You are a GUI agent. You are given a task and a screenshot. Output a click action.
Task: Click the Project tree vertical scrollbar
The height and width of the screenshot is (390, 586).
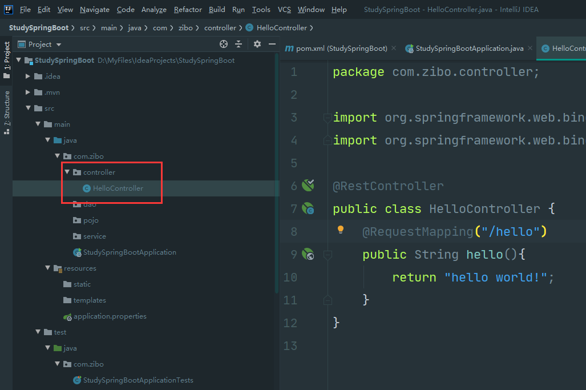(x=277, y=174)
